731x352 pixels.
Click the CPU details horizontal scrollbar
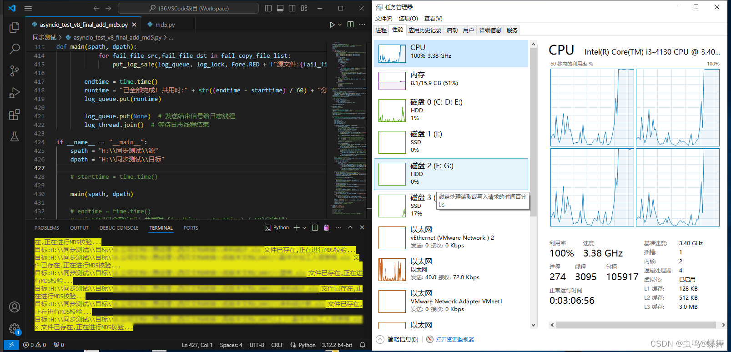click(636, 325)
